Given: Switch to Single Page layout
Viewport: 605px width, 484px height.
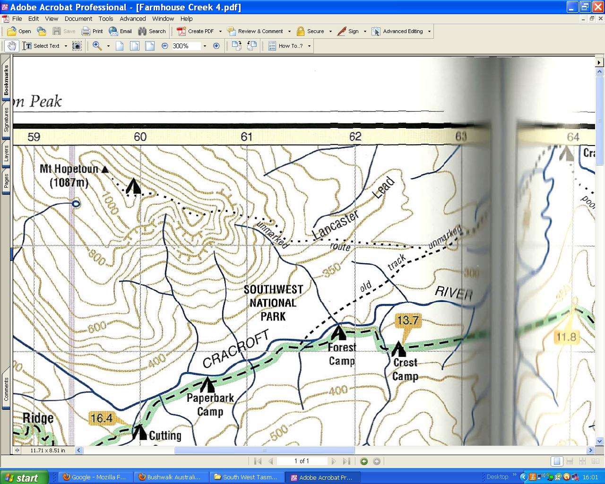Looking at the screenshot, I should click(x=557, y=461).
